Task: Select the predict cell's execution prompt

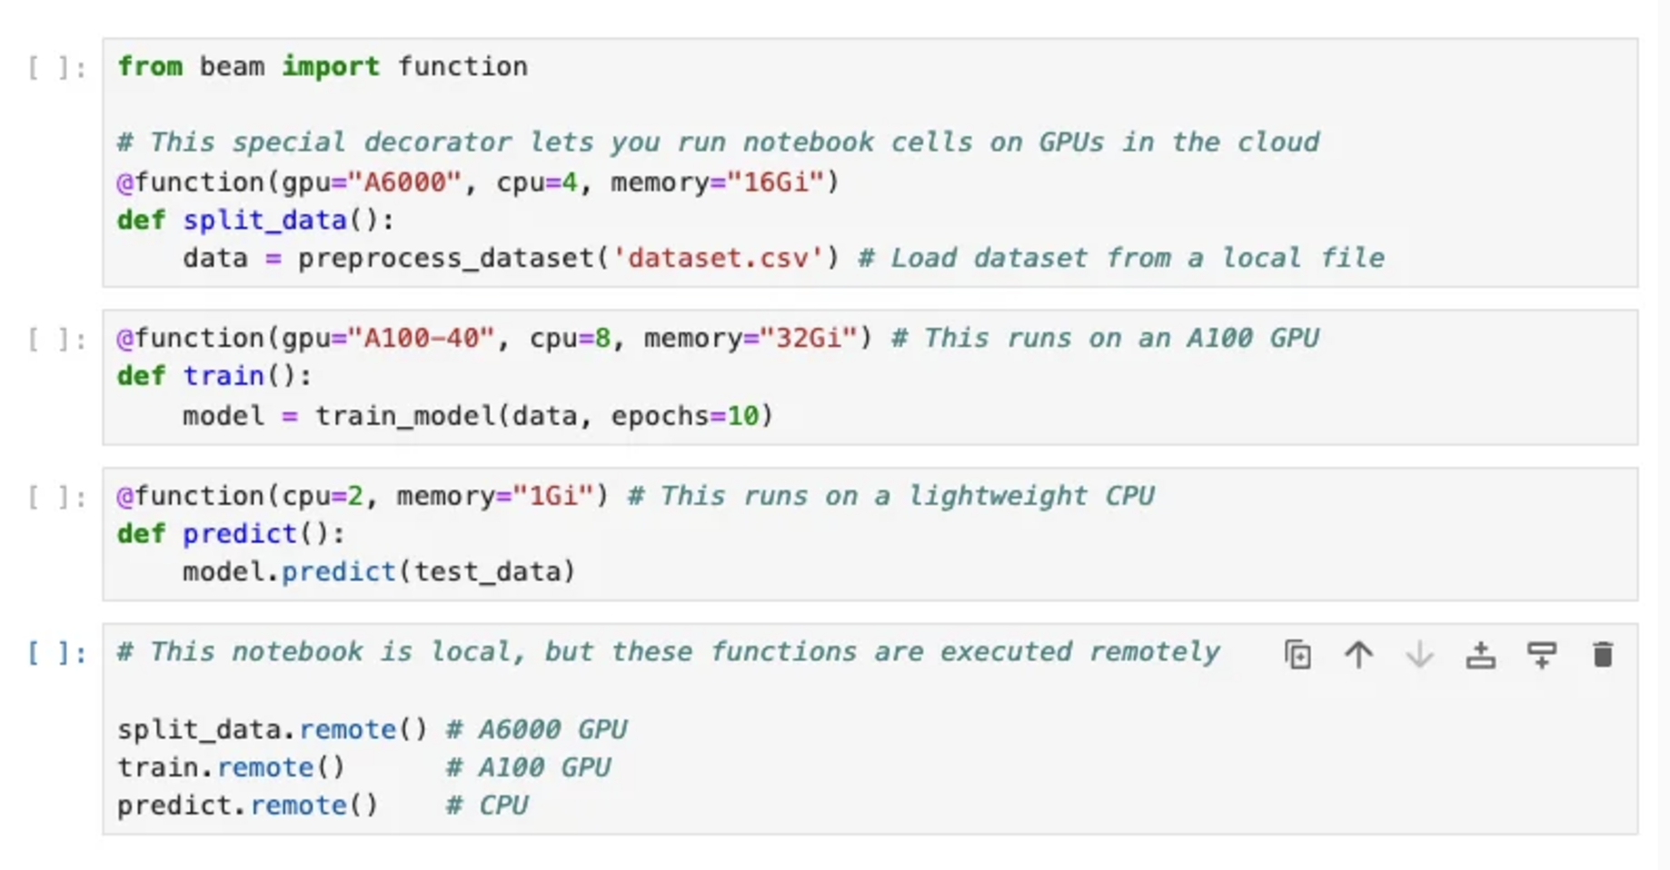Action: pyautogui.click(x=57, y=497)
